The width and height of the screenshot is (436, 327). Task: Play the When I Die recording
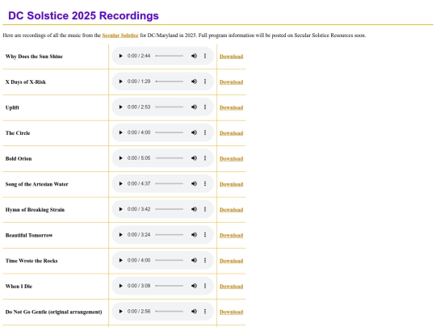120,286
